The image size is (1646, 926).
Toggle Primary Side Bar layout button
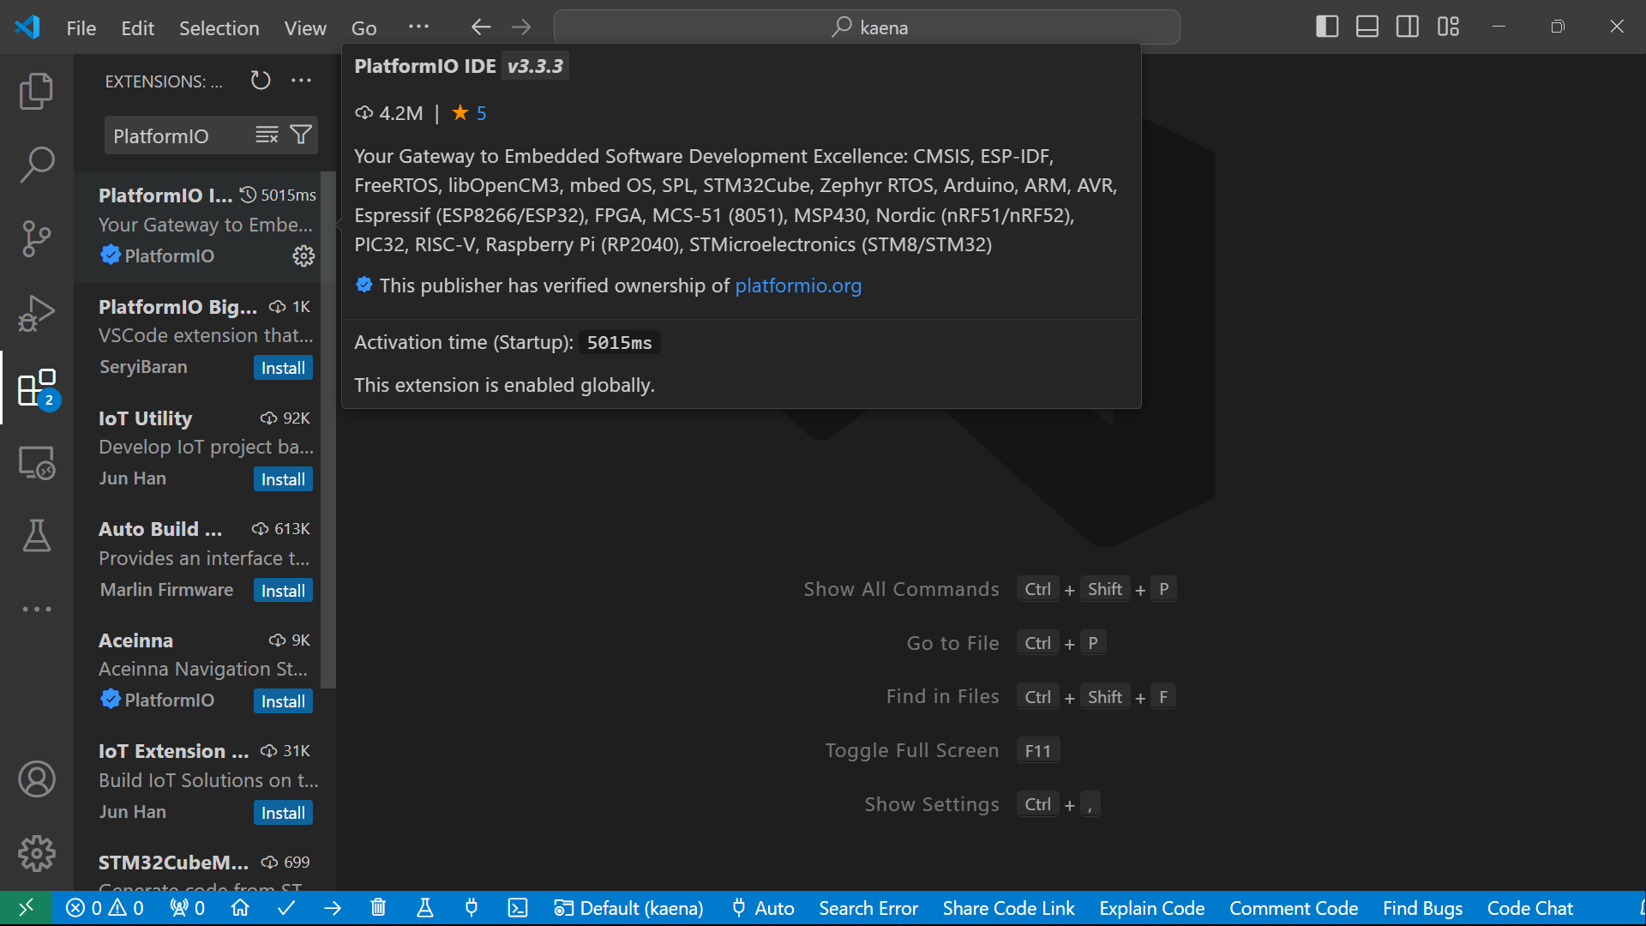[1326, 27]
